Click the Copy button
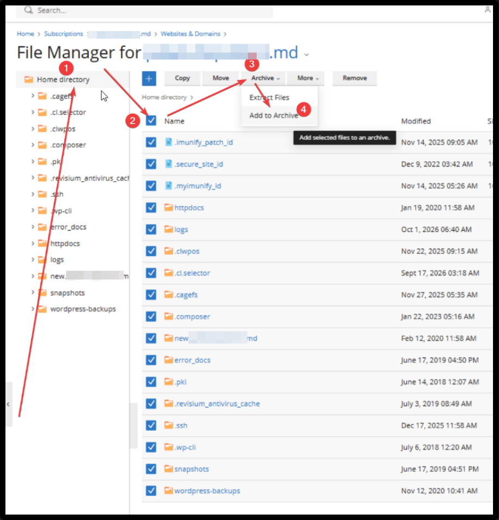 pyautogui.click(x=182, y=78)
